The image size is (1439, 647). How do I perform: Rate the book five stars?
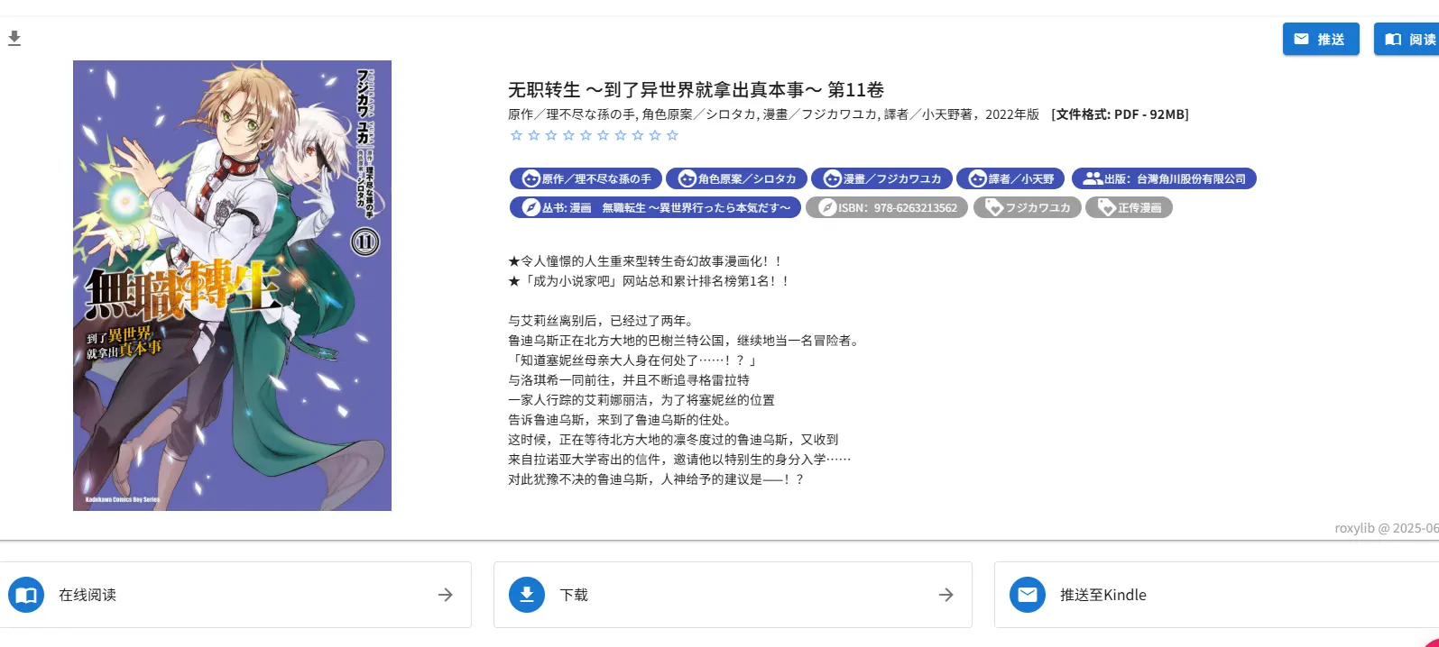coord(586,135)
